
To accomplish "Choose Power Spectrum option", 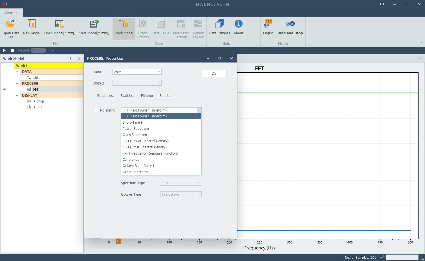I will [x=161, y=128].
